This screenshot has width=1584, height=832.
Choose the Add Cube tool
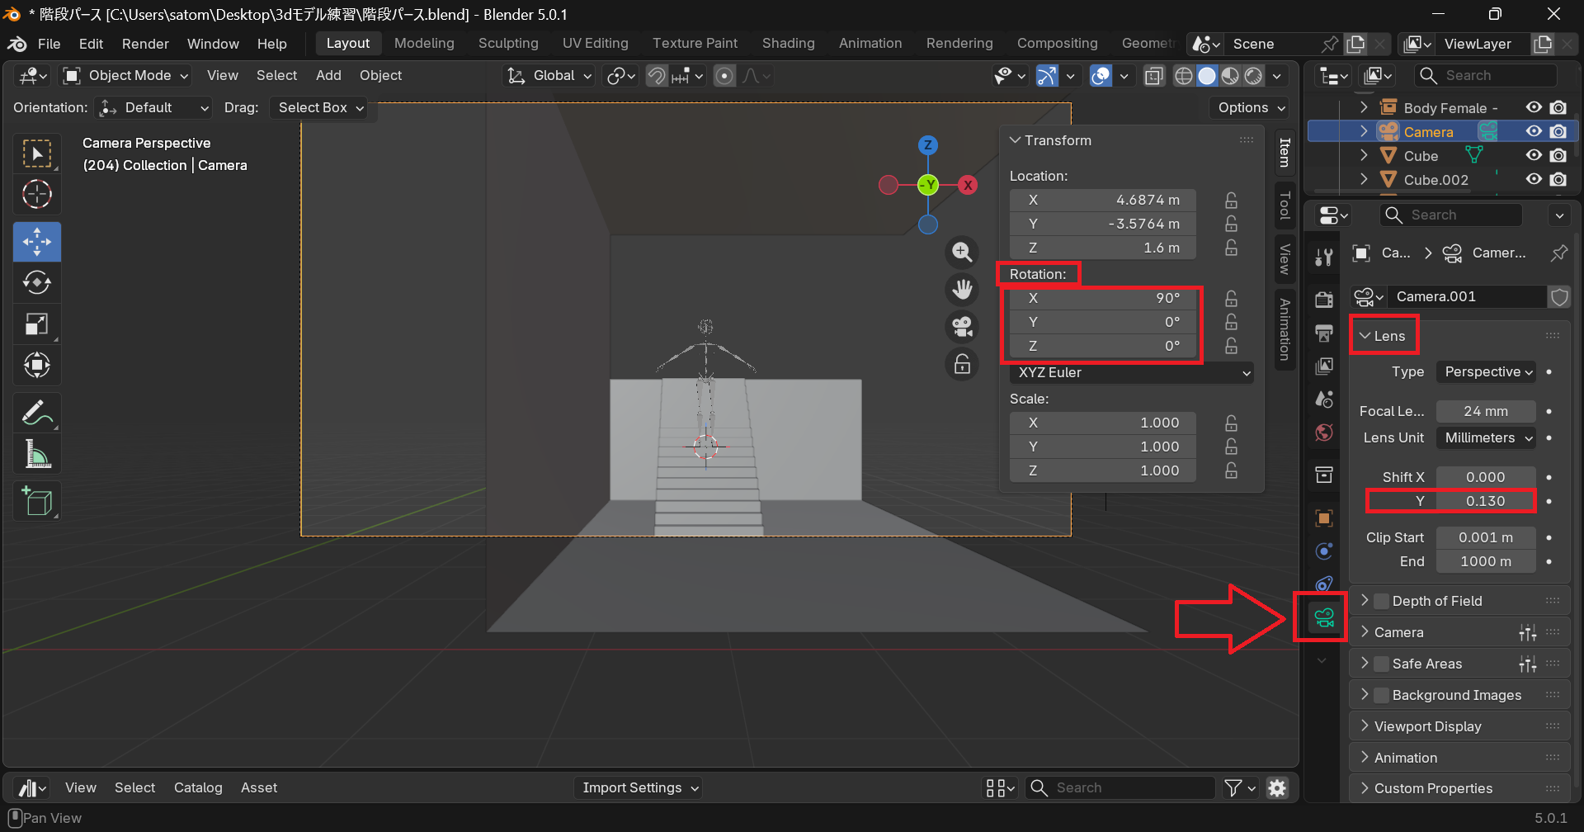pyautogui.click(x=37, y=501)
